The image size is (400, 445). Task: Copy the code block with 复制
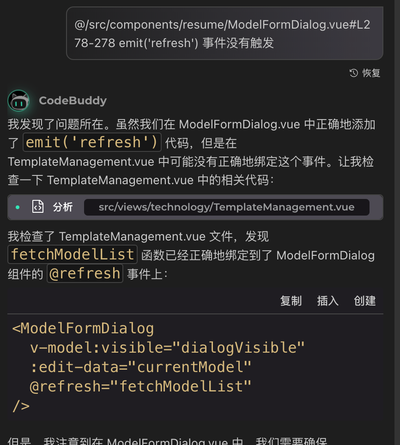pos(291,301)
